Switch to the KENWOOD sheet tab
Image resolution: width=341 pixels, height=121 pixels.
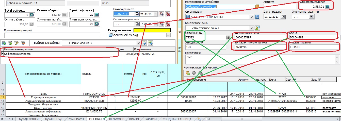(117, 119)
